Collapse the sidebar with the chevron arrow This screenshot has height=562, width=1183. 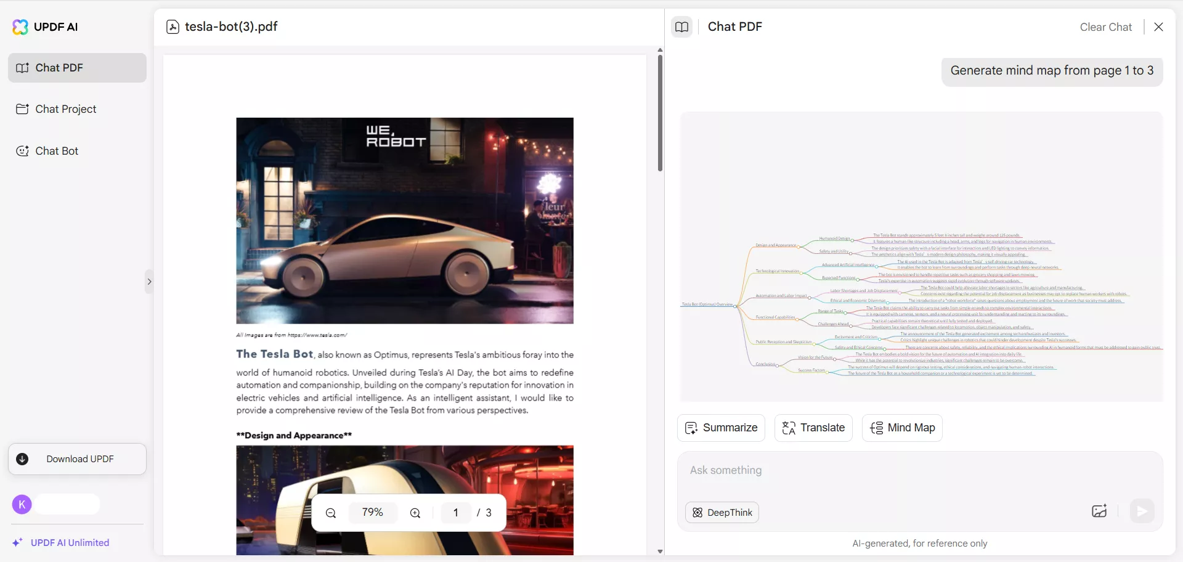(149, 282)
